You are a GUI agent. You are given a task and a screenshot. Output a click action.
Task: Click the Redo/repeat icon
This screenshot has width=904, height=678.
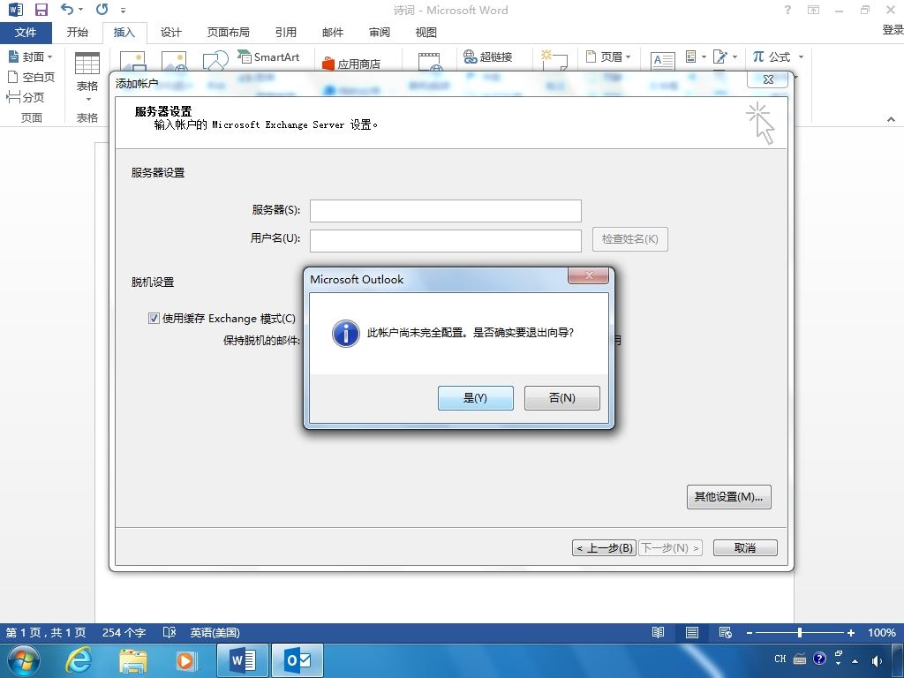(x=102, y=9)
